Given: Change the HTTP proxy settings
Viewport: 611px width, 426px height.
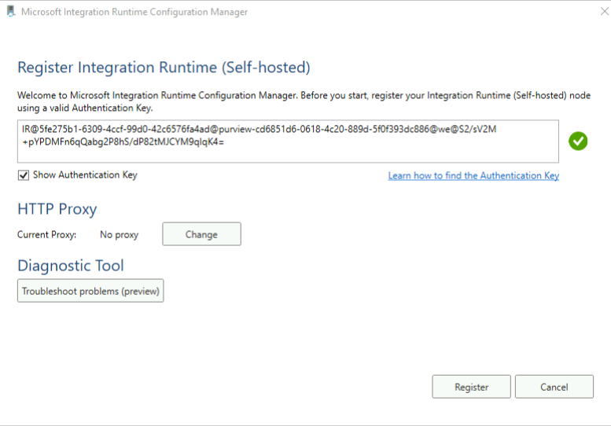Looking at the screenshot, I should pyautogui.click(x=201, y=234).
